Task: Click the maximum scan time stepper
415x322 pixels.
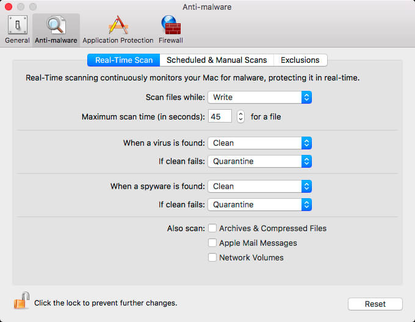Action: (x=240, y=116)
